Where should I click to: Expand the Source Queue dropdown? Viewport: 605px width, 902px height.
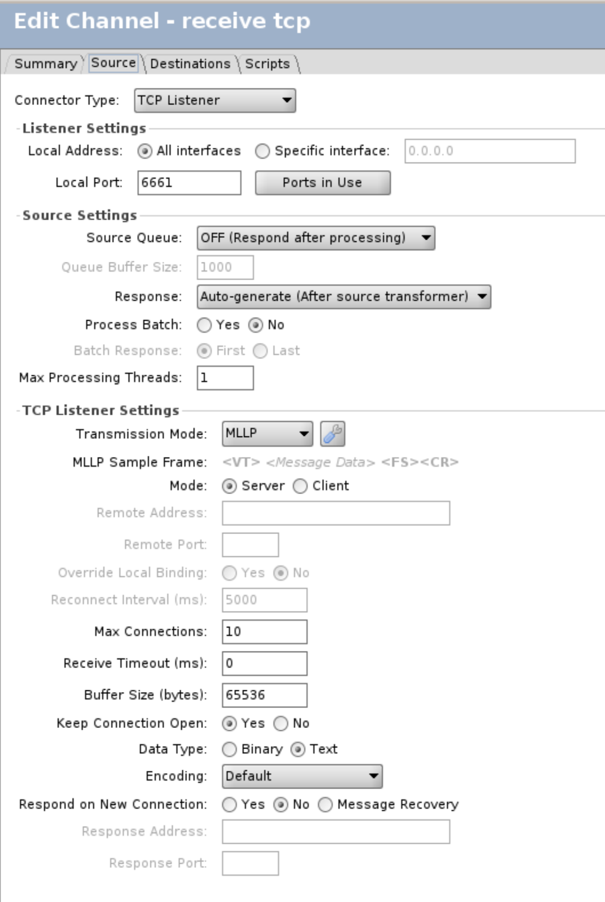coord(316,238)
